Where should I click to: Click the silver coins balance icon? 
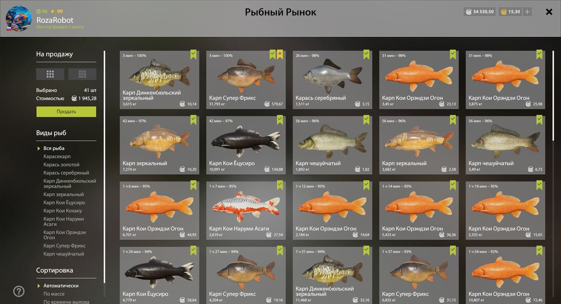[468, 12]
